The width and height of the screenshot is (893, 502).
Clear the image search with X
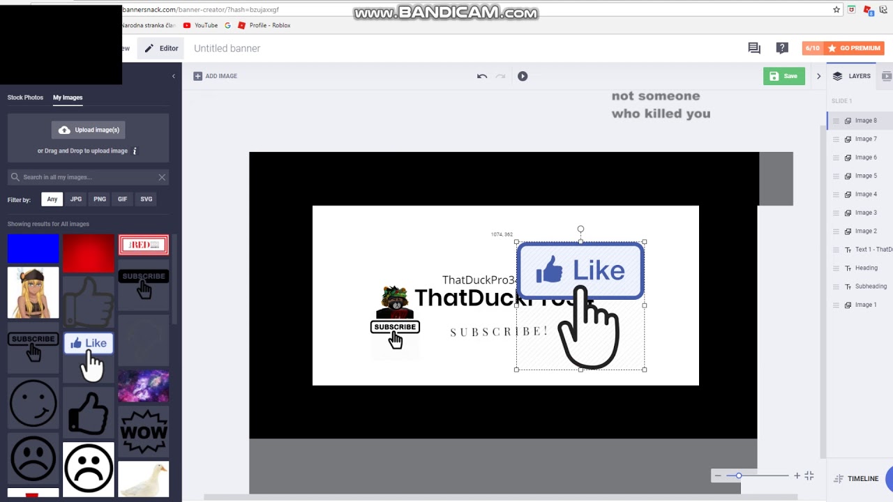[162, 177]
